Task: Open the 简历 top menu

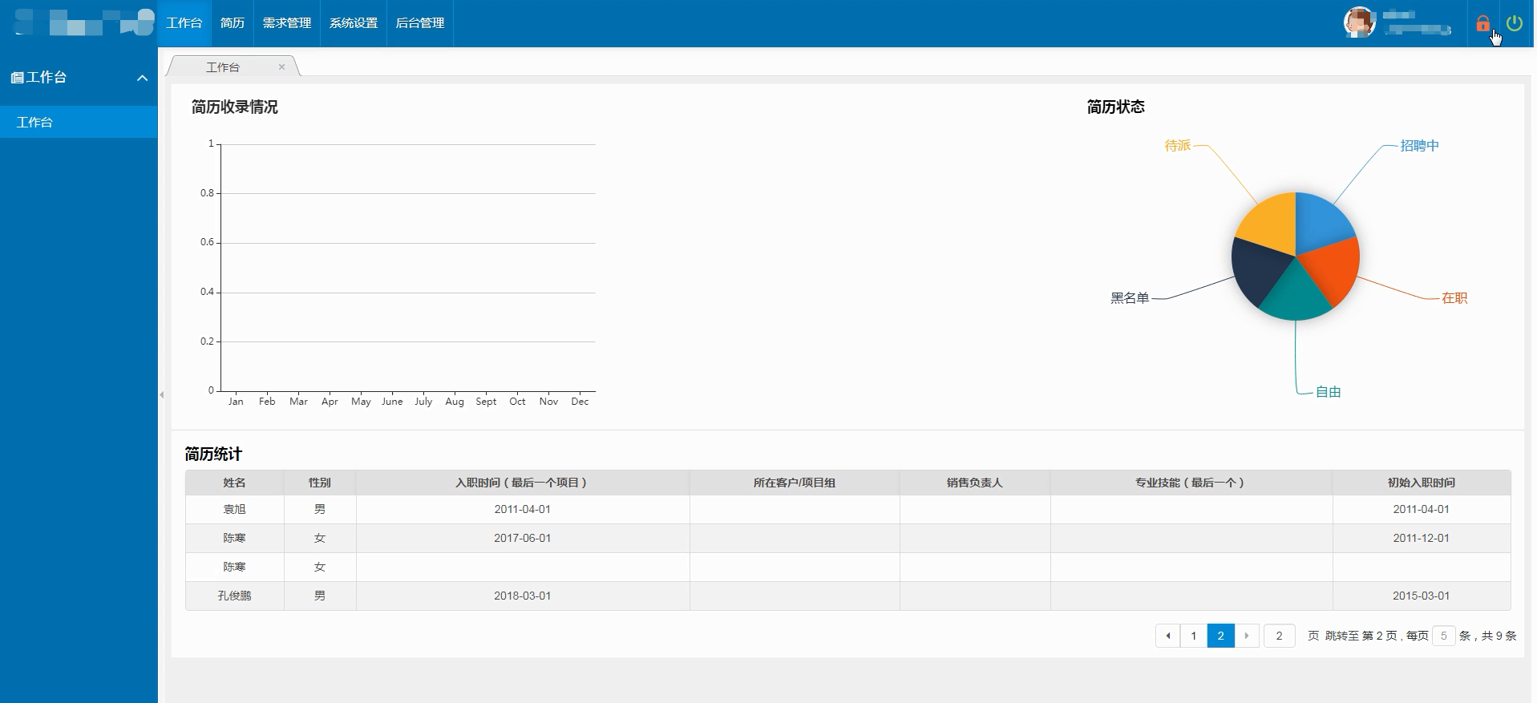Action: click(x=233, y=23)
